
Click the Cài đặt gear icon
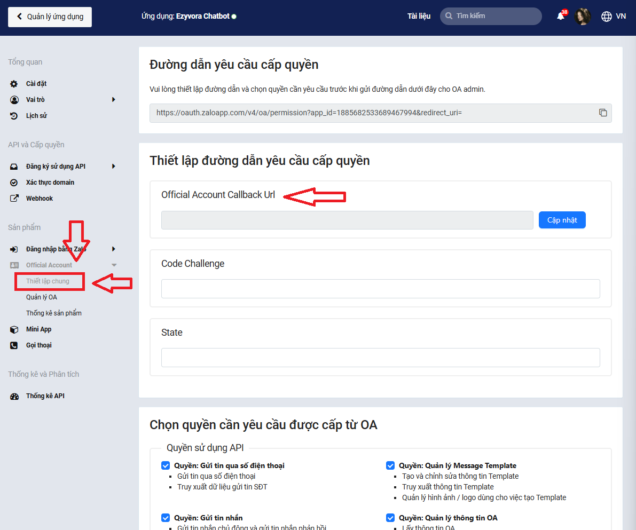coord(14,84)
